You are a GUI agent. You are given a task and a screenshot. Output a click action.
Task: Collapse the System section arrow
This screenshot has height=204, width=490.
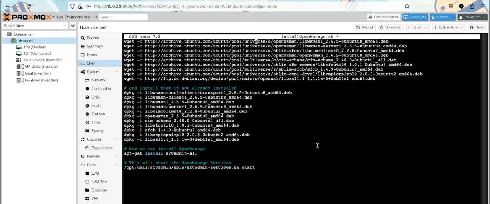point(117,72)
